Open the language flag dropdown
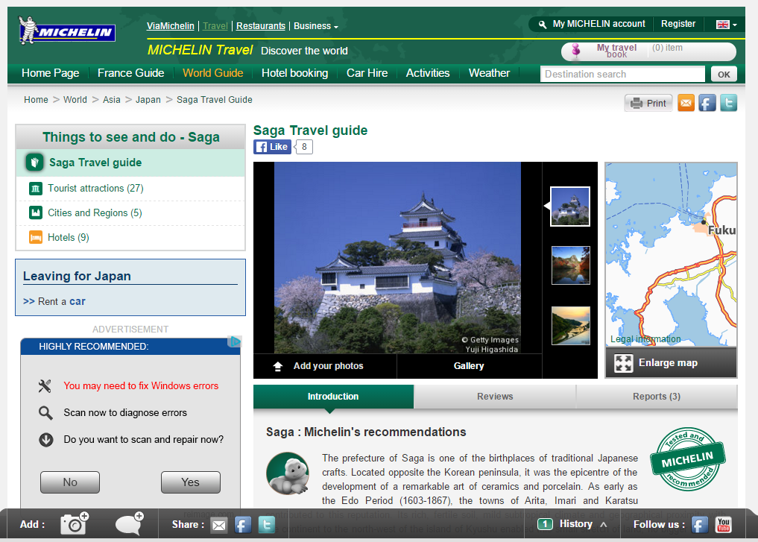The height and width of the screenshot is (542, 758). pyautogui.click(x=727, y=25)
